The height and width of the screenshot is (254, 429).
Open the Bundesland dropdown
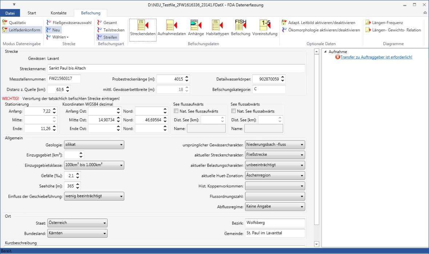(x=77, y=233)
